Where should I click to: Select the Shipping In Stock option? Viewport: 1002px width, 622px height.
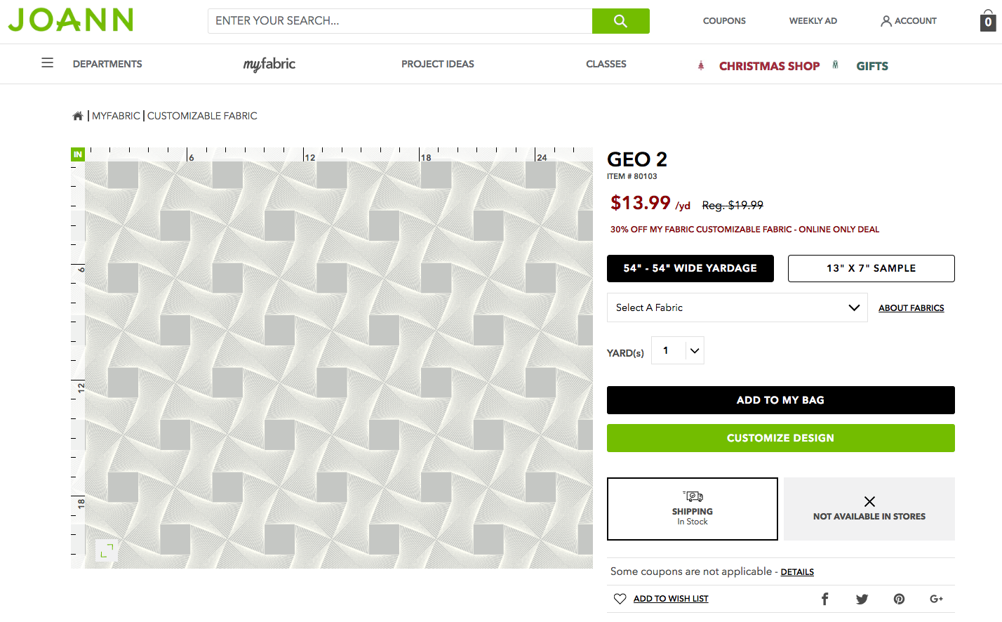pos(693,509)
